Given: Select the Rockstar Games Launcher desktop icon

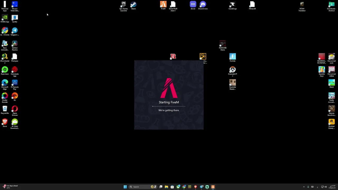Looking at the screenshot, I should 331,124.
